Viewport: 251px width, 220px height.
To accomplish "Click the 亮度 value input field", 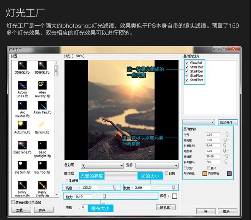I will [91, 188].
